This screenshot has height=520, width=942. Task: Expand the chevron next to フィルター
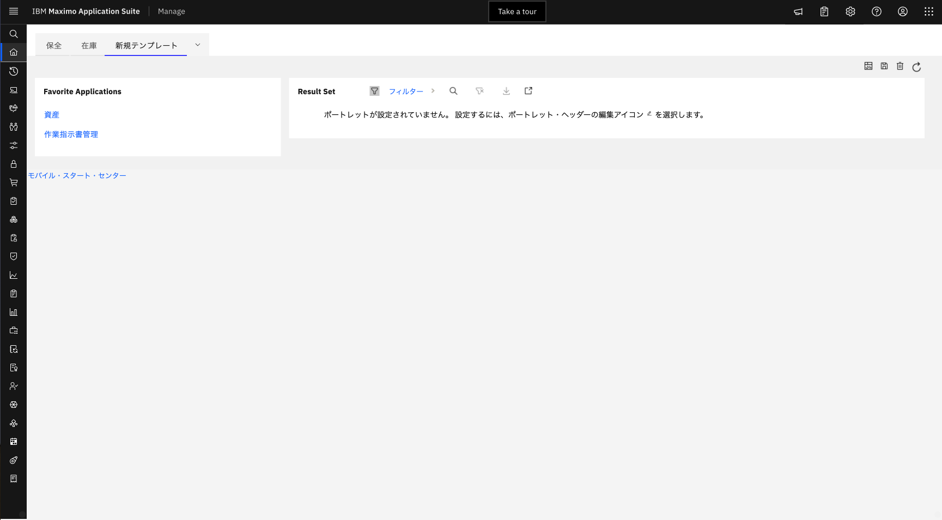[x=433, y=91]
